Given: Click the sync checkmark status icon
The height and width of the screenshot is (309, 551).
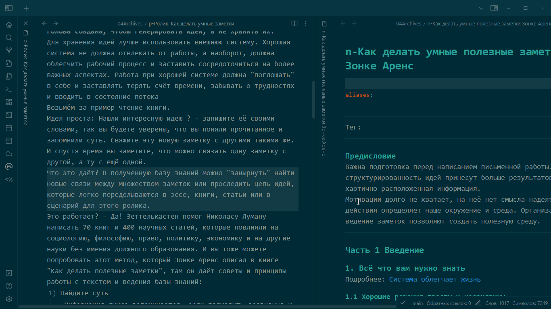Looking at the screenshot, I should (x=403, y=303).
